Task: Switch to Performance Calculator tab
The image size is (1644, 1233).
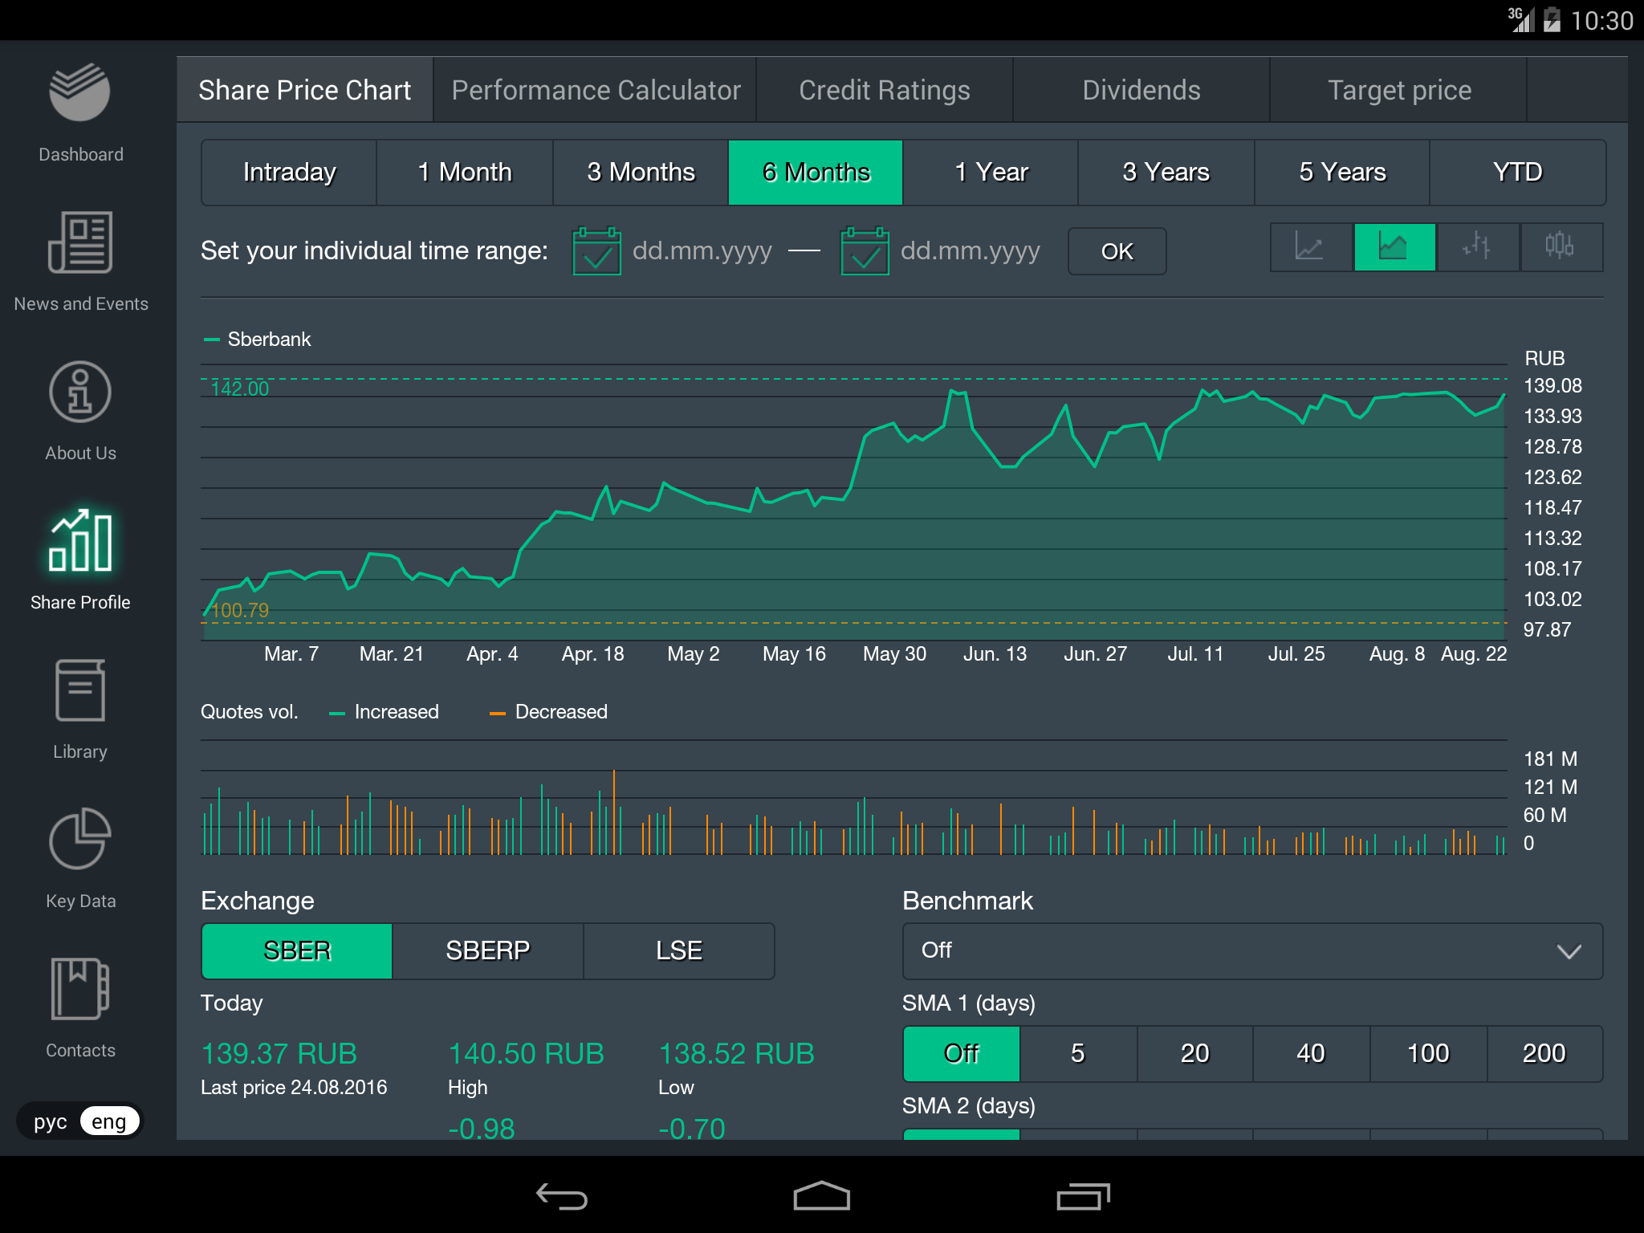Action: (x=596, y=90)
